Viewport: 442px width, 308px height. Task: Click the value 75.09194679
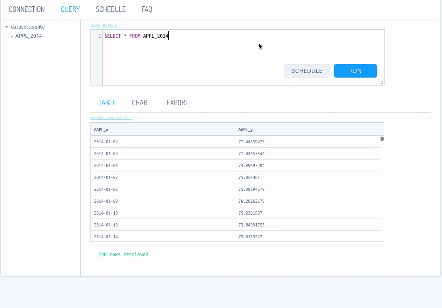tap(252, 189)
